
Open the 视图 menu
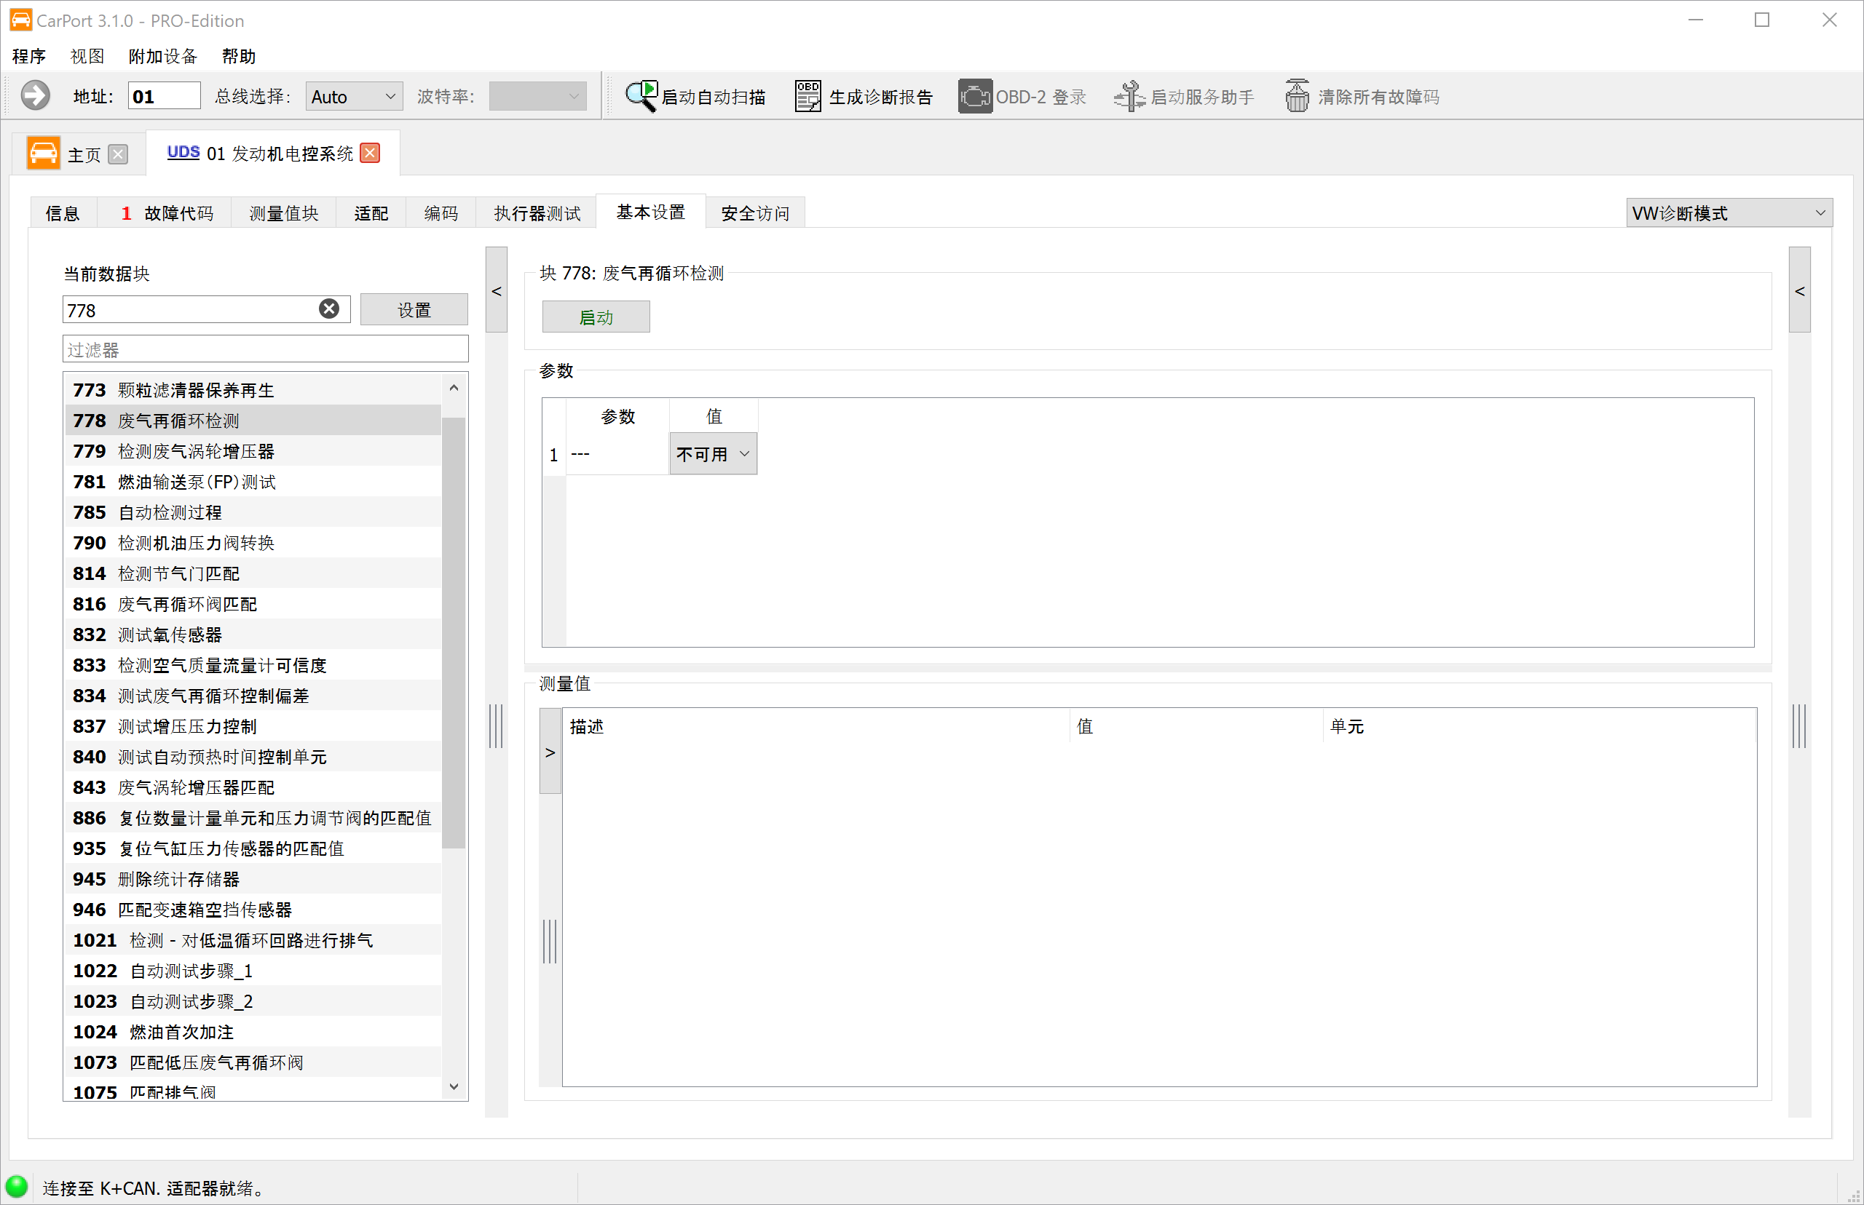(x=87, y=56)
